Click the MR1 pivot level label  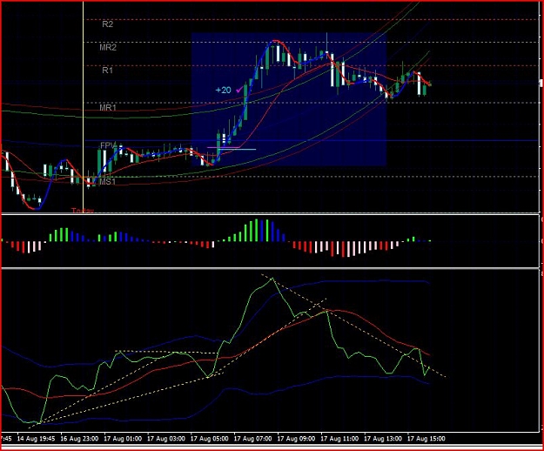point(108,108)
